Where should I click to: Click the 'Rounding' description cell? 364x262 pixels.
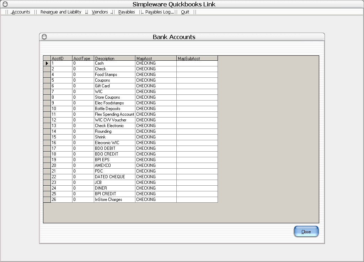pos(115,131)
